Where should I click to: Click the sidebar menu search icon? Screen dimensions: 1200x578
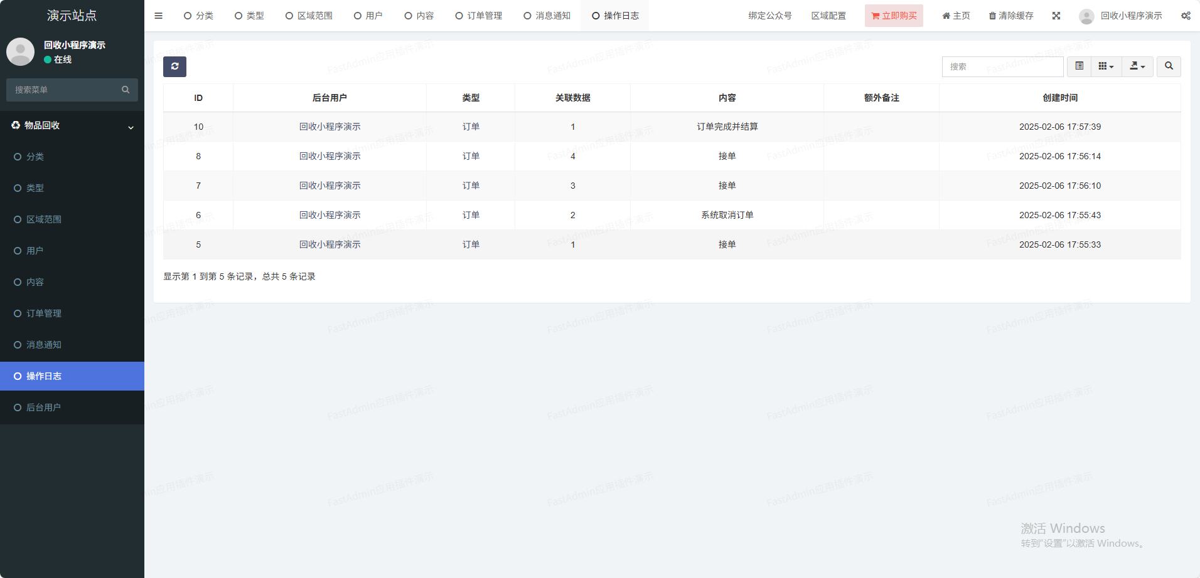[x=126, y=90]
